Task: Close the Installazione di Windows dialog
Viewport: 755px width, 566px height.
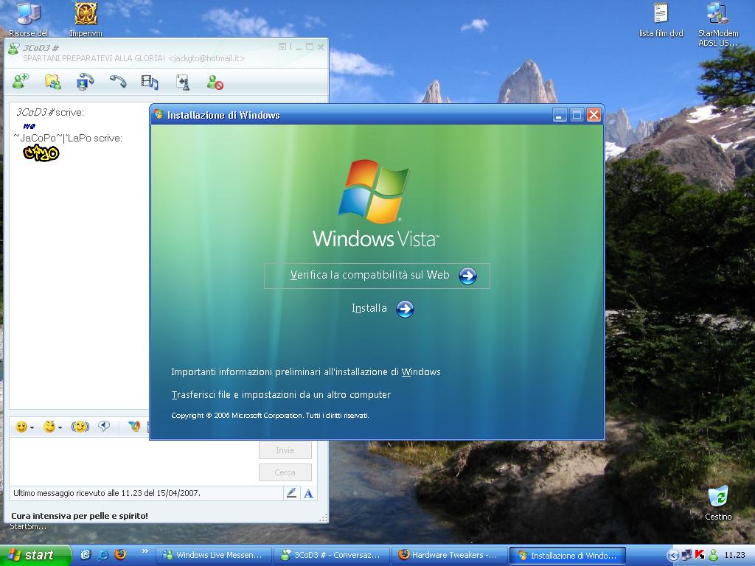Action: tap(594, 115)
